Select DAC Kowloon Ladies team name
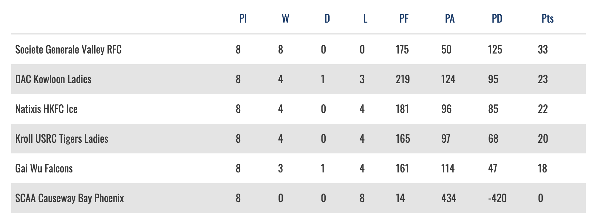Image resolution: width=600 pixels, height=223 pixels. tap(53, 79)
